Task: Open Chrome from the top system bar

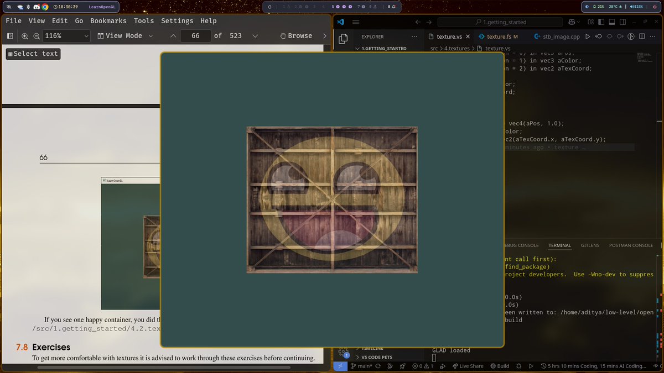Action: pyautogui.click(x=45, y=7)
